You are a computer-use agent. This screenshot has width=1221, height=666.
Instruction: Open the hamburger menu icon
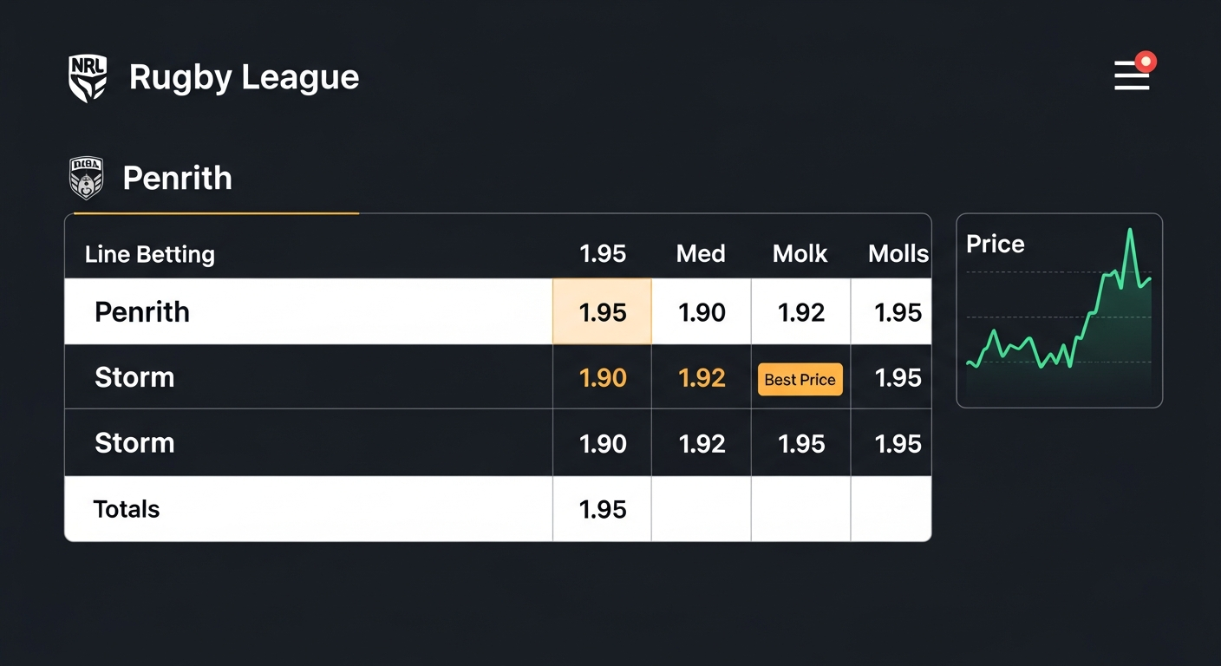[1132, 76]
